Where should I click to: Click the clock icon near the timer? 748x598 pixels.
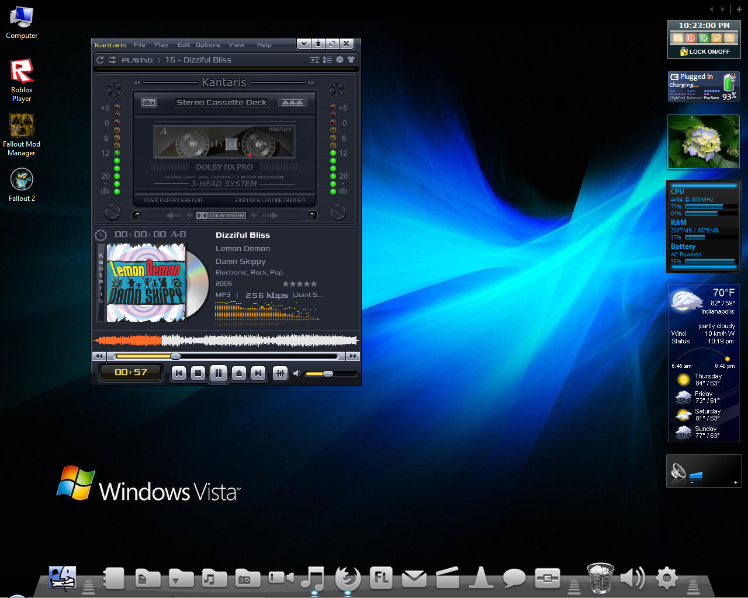click(x=101, y=235)
